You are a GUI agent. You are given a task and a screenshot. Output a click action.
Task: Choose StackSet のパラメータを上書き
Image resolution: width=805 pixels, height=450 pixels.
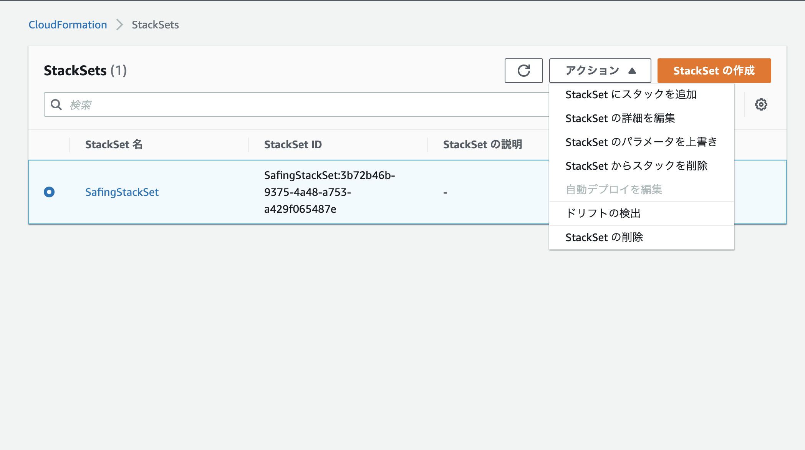[641, 142]
